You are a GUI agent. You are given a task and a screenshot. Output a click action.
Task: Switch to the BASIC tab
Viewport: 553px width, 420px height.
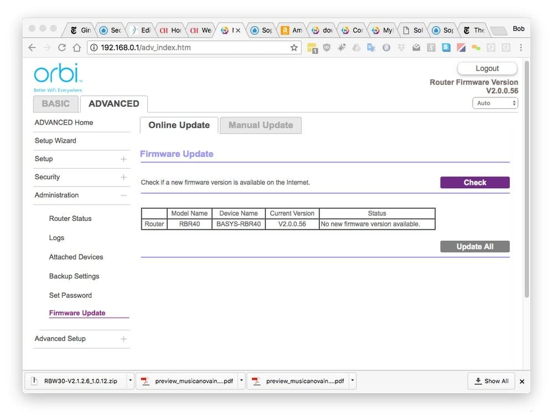coord(56,103)
